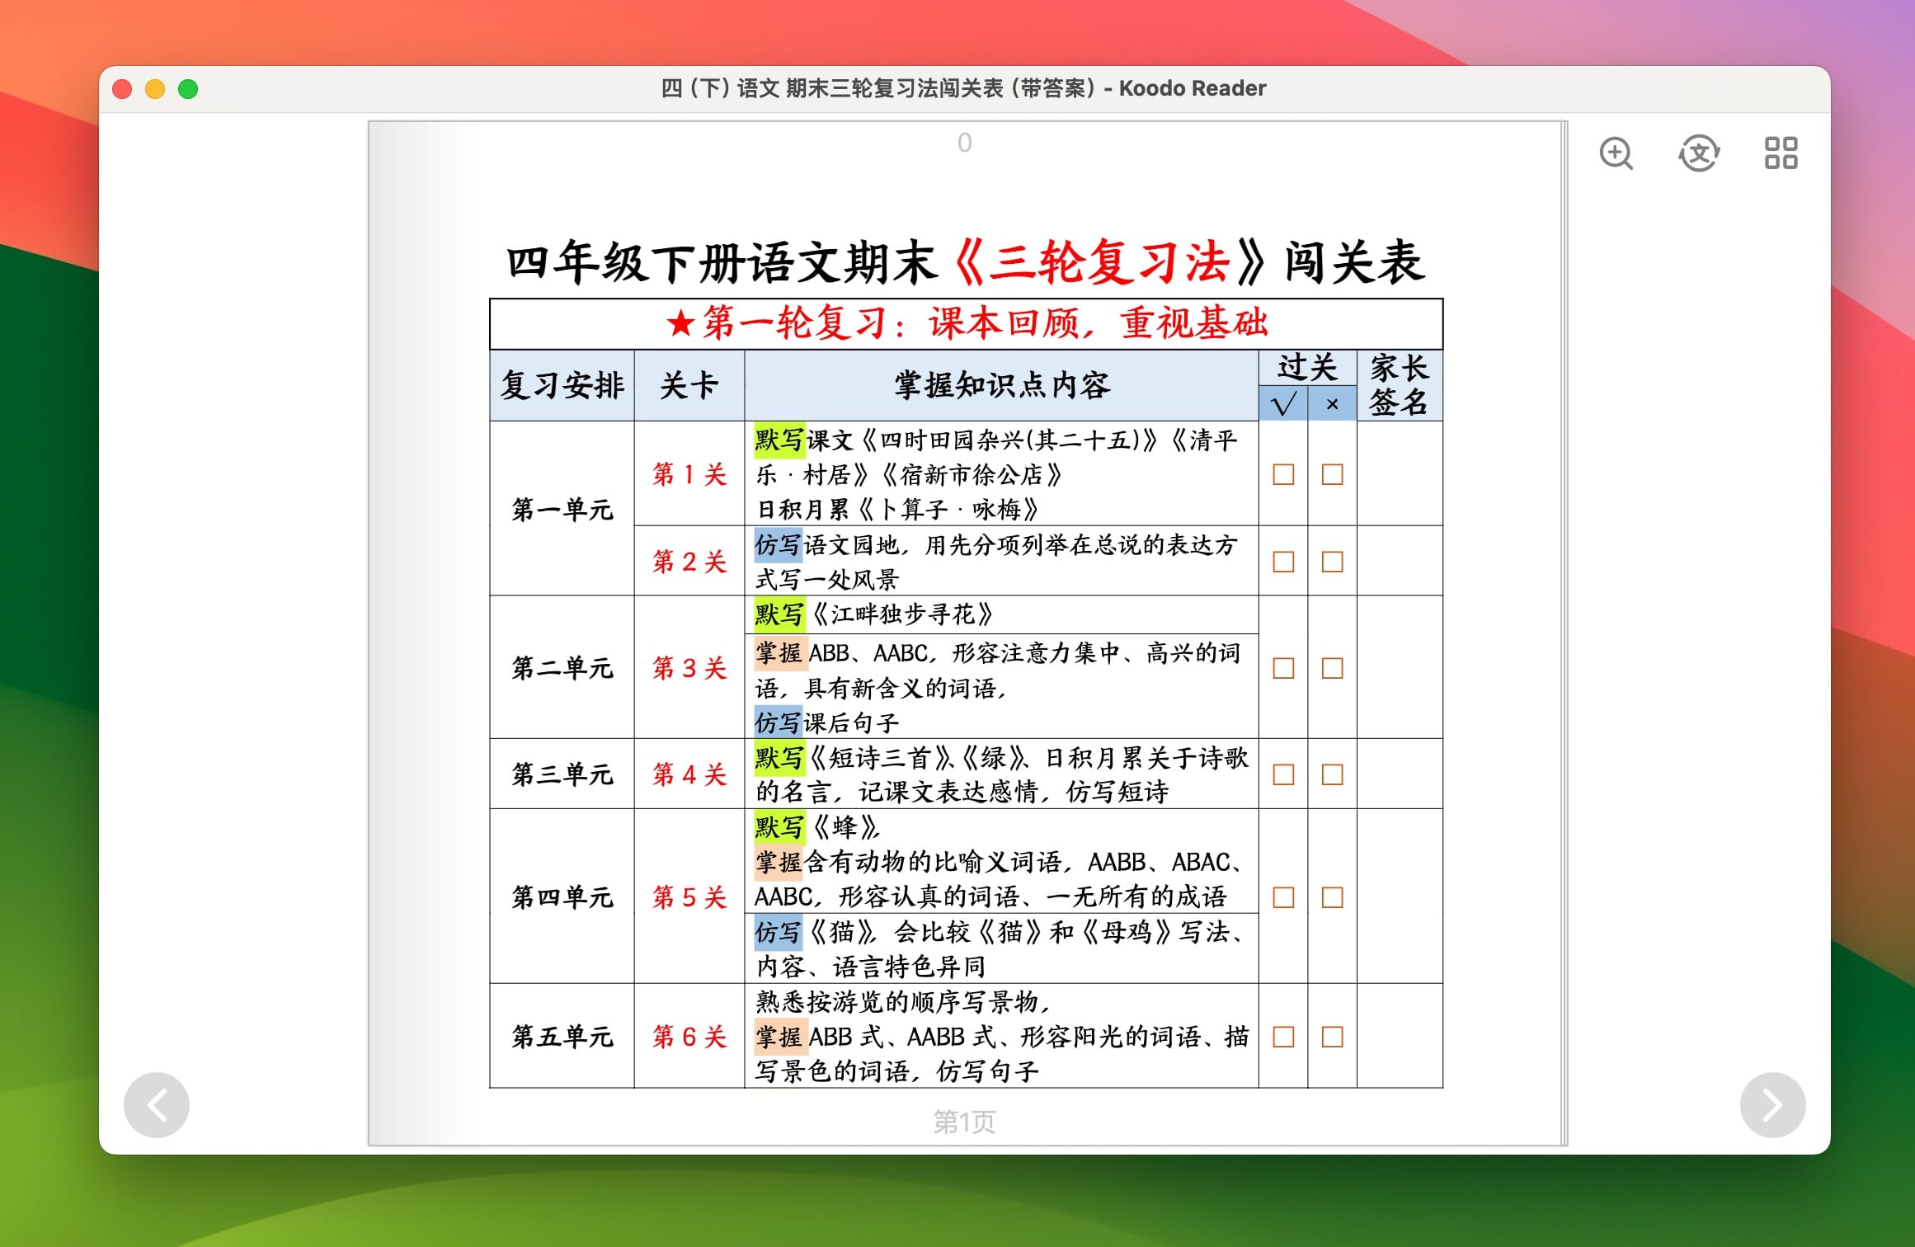The image size is (1915, 1247).
Task: Tick the pass (√) box for 第2关
Action: (1283, 562)
